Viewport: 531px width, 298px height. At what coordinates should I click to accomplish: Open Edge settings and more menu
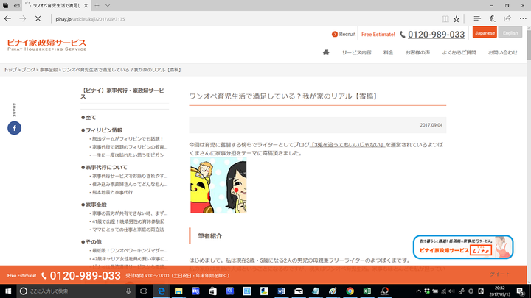click(523, 18)
